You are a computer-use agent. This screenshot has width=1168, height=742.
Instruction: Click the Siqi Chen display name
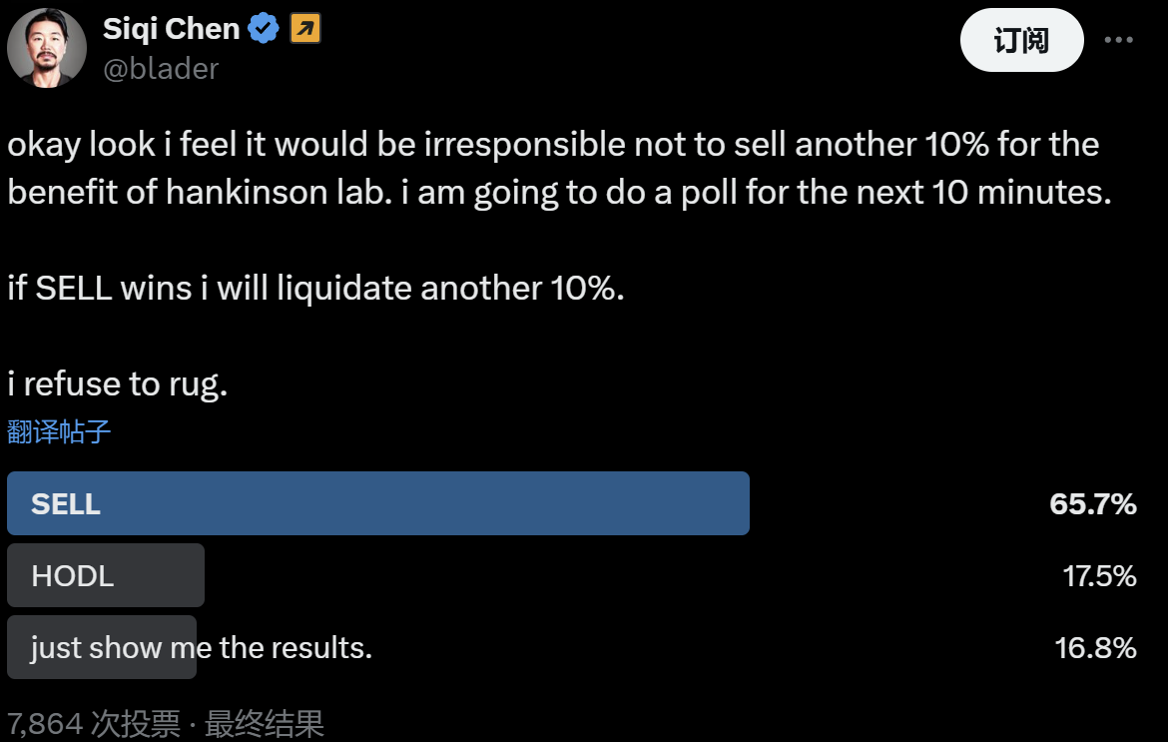click(x=171, y=30)
